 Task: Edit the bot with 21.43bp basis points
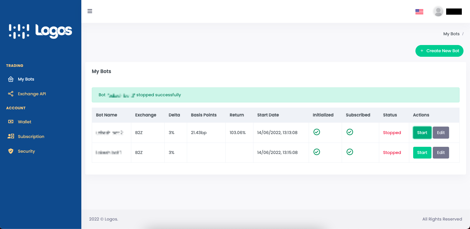441,133
